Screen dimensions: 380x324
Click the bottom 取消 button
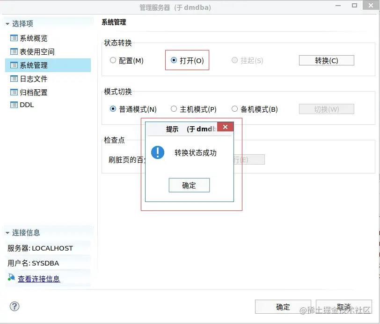343,306
